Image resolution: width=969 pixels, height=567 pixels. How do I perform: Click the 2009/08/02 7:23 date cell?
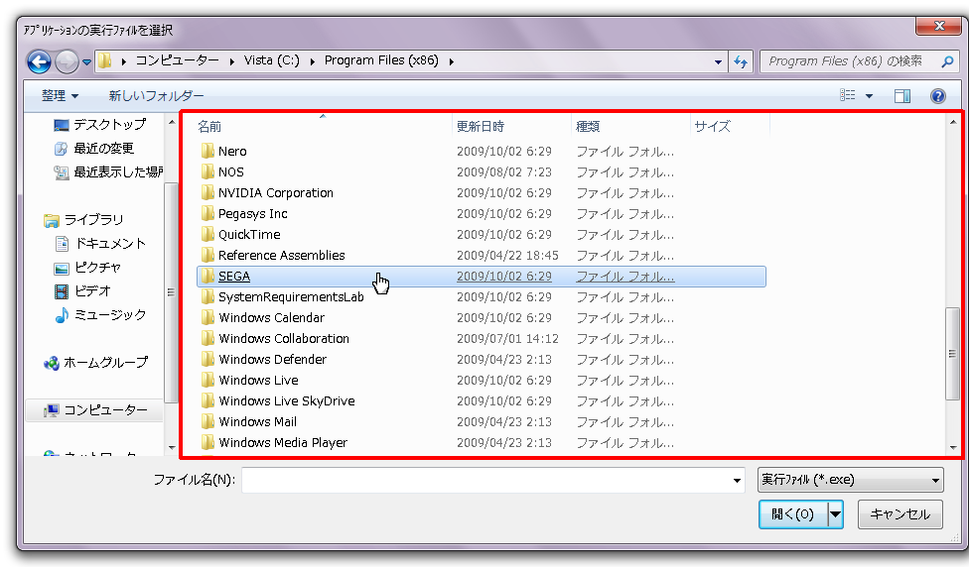[504, 172]
